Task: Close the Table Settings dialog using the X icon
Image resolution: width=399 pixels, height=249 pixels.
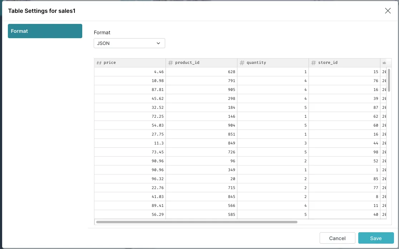Action: (x=388, y=11)
